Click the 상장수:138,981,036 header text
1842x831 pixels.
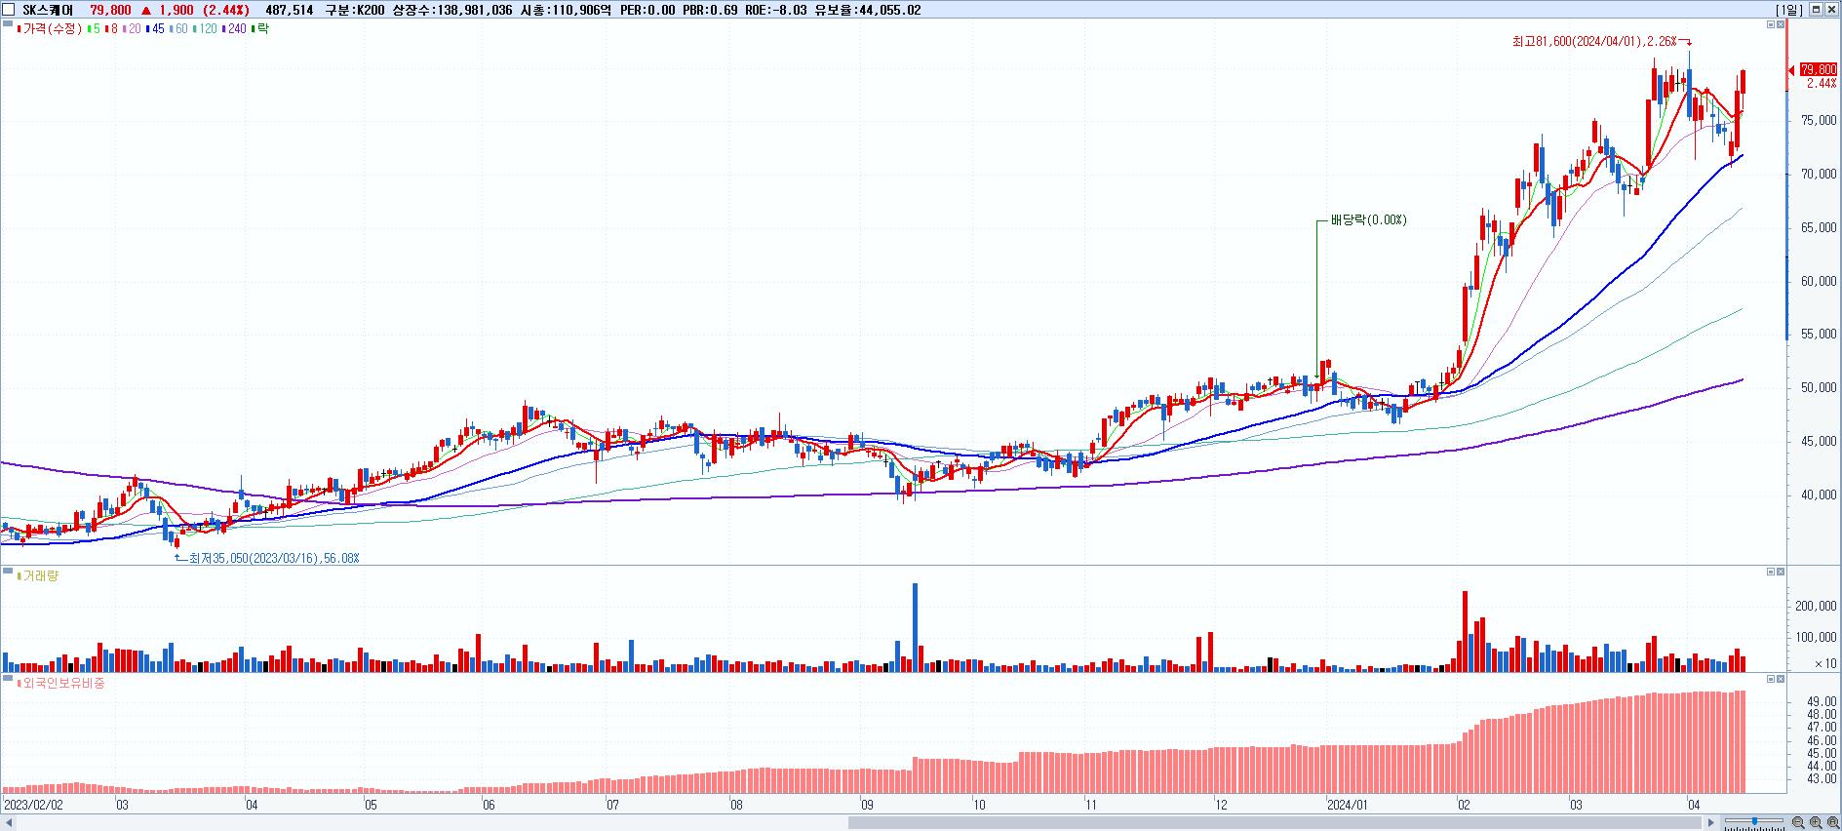point(451,10)
